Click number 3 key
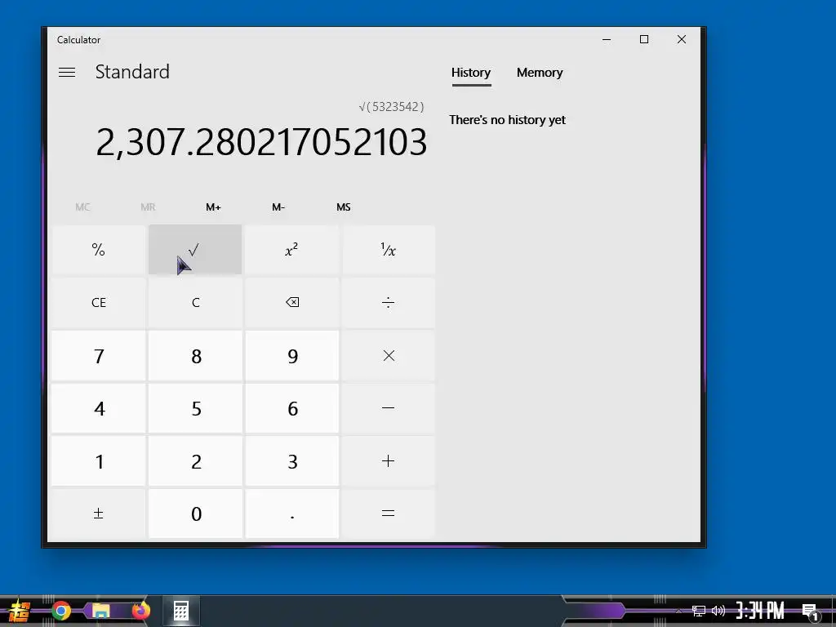 pos(291,461)
